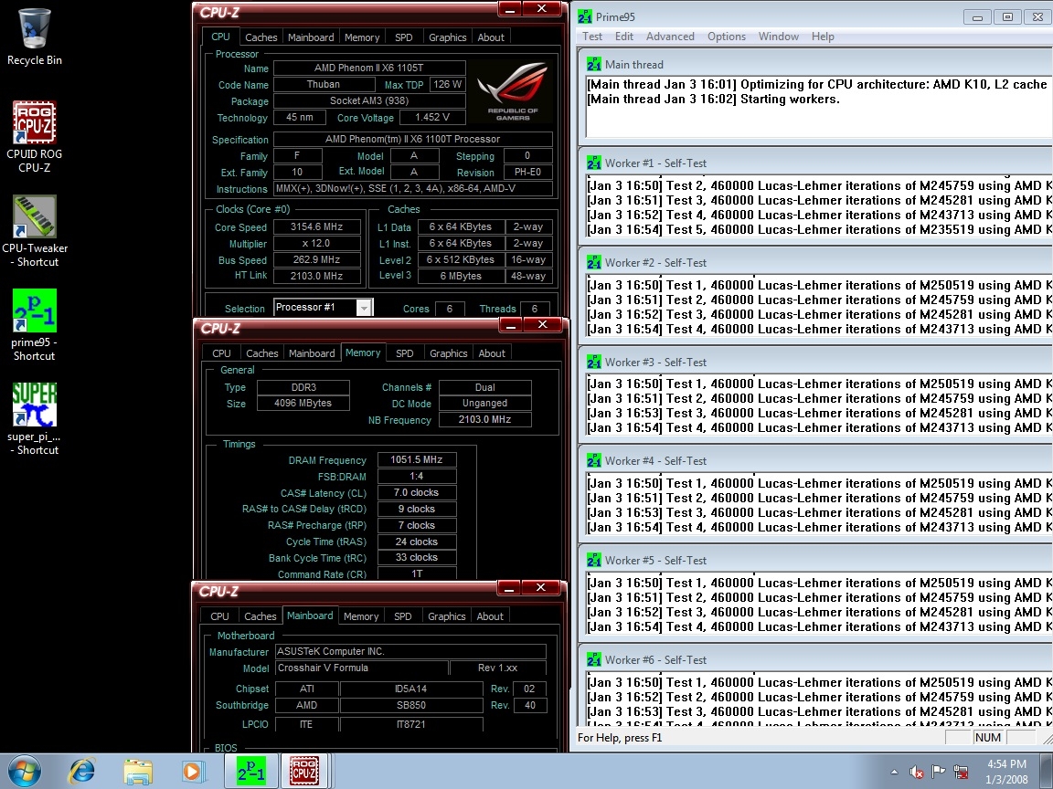This screenshot has width=1053, height=789.
Task: Select the prime95 shortcut desktop icon
Action: coord(34,325)
